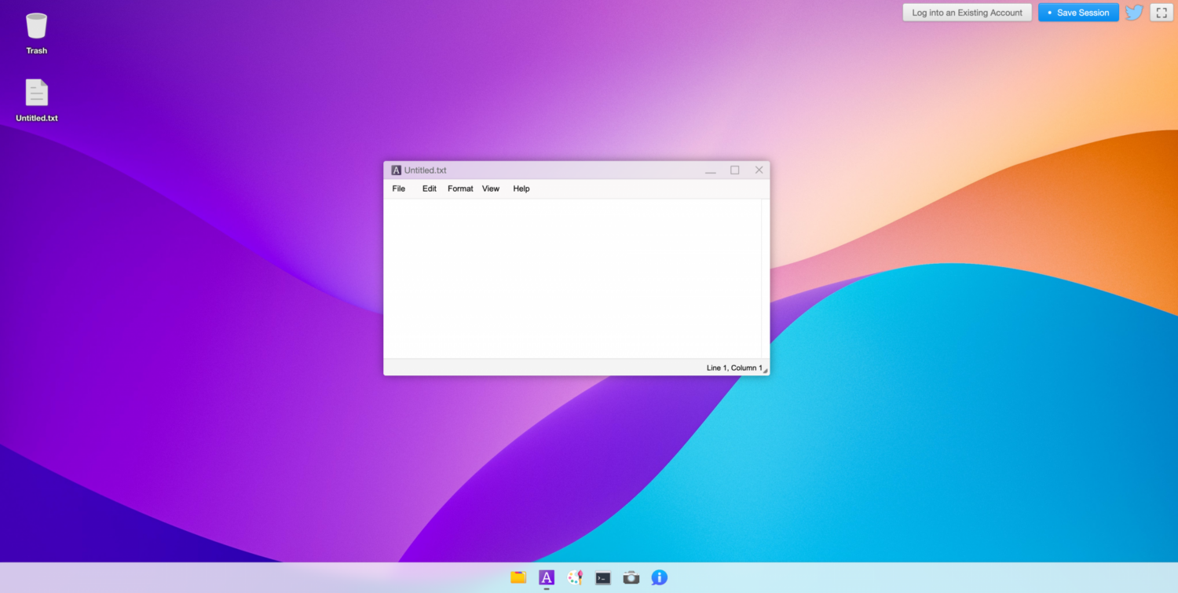
Task: Click the blue info dock icon
Action: click(660, 577)
